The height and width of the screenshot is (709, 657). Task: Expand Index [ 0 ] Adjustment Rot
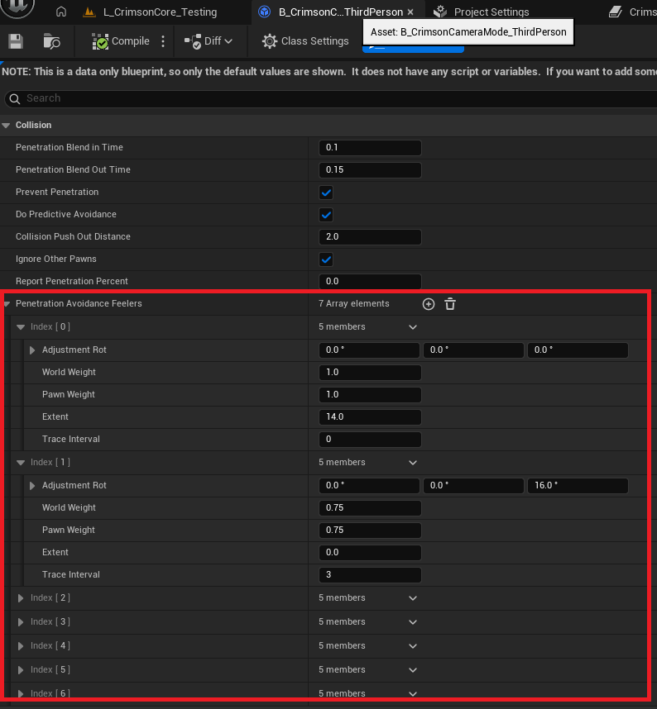click(x=32, y=350)
